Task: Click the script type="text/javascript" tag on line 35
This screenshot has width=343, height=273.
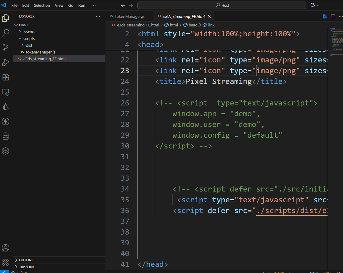Action: click(x=252, y=200)
